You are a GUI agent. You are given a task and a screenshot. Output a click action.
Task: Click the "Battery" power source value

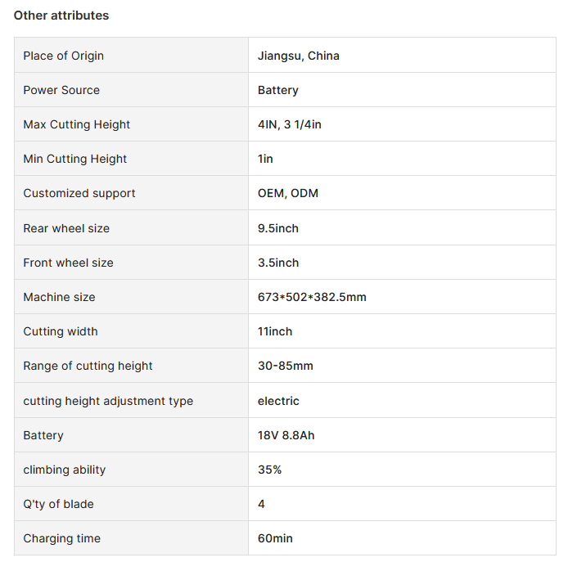pos(277,90)
